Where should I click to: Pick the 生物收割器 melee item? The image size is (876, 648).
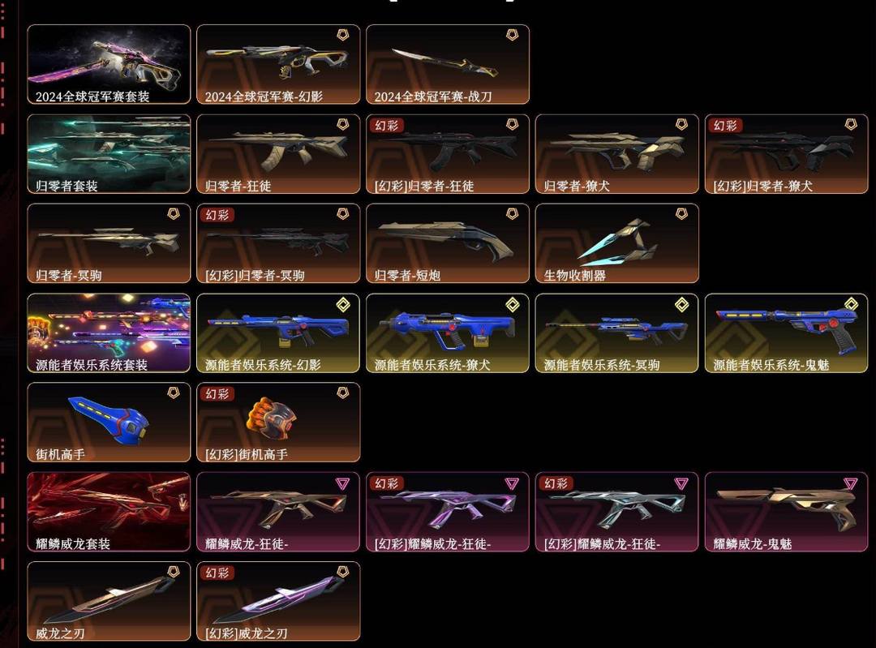point(616,243)
